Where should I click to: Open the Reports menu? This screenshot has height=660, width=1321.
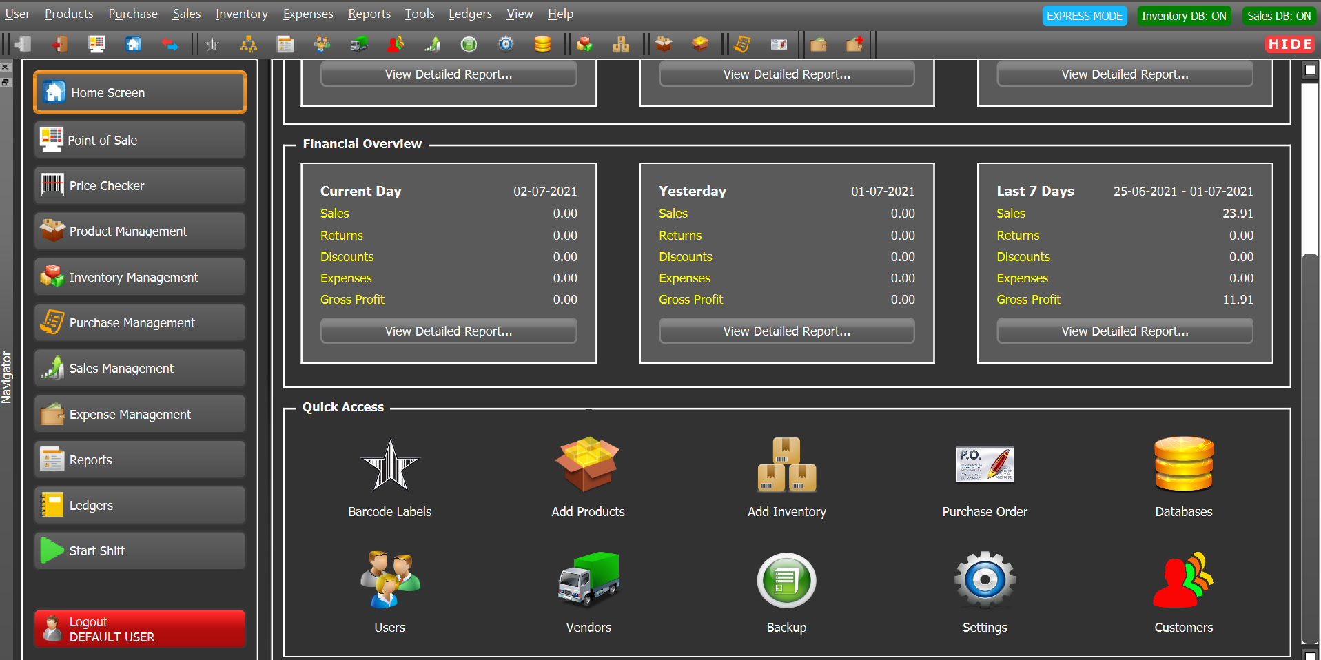(369, 14)
